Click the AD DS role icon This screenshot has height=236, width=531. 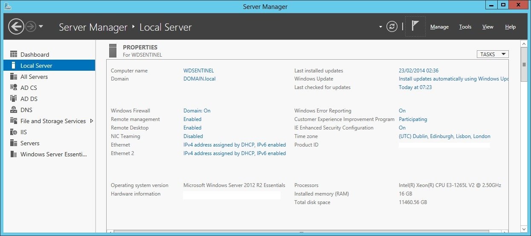14,99
